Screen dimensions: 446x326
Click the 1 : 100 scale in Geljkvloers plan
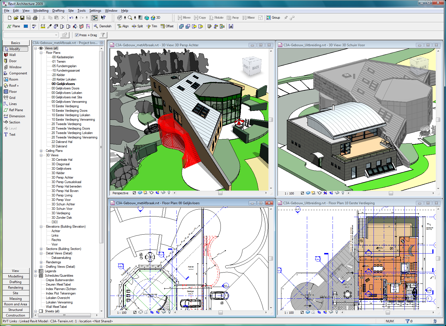(122, 313)
